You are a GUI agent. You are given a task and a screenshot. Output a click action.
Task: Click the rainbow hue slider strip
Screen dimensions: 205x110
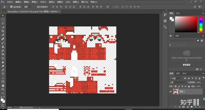pos(201,24)
